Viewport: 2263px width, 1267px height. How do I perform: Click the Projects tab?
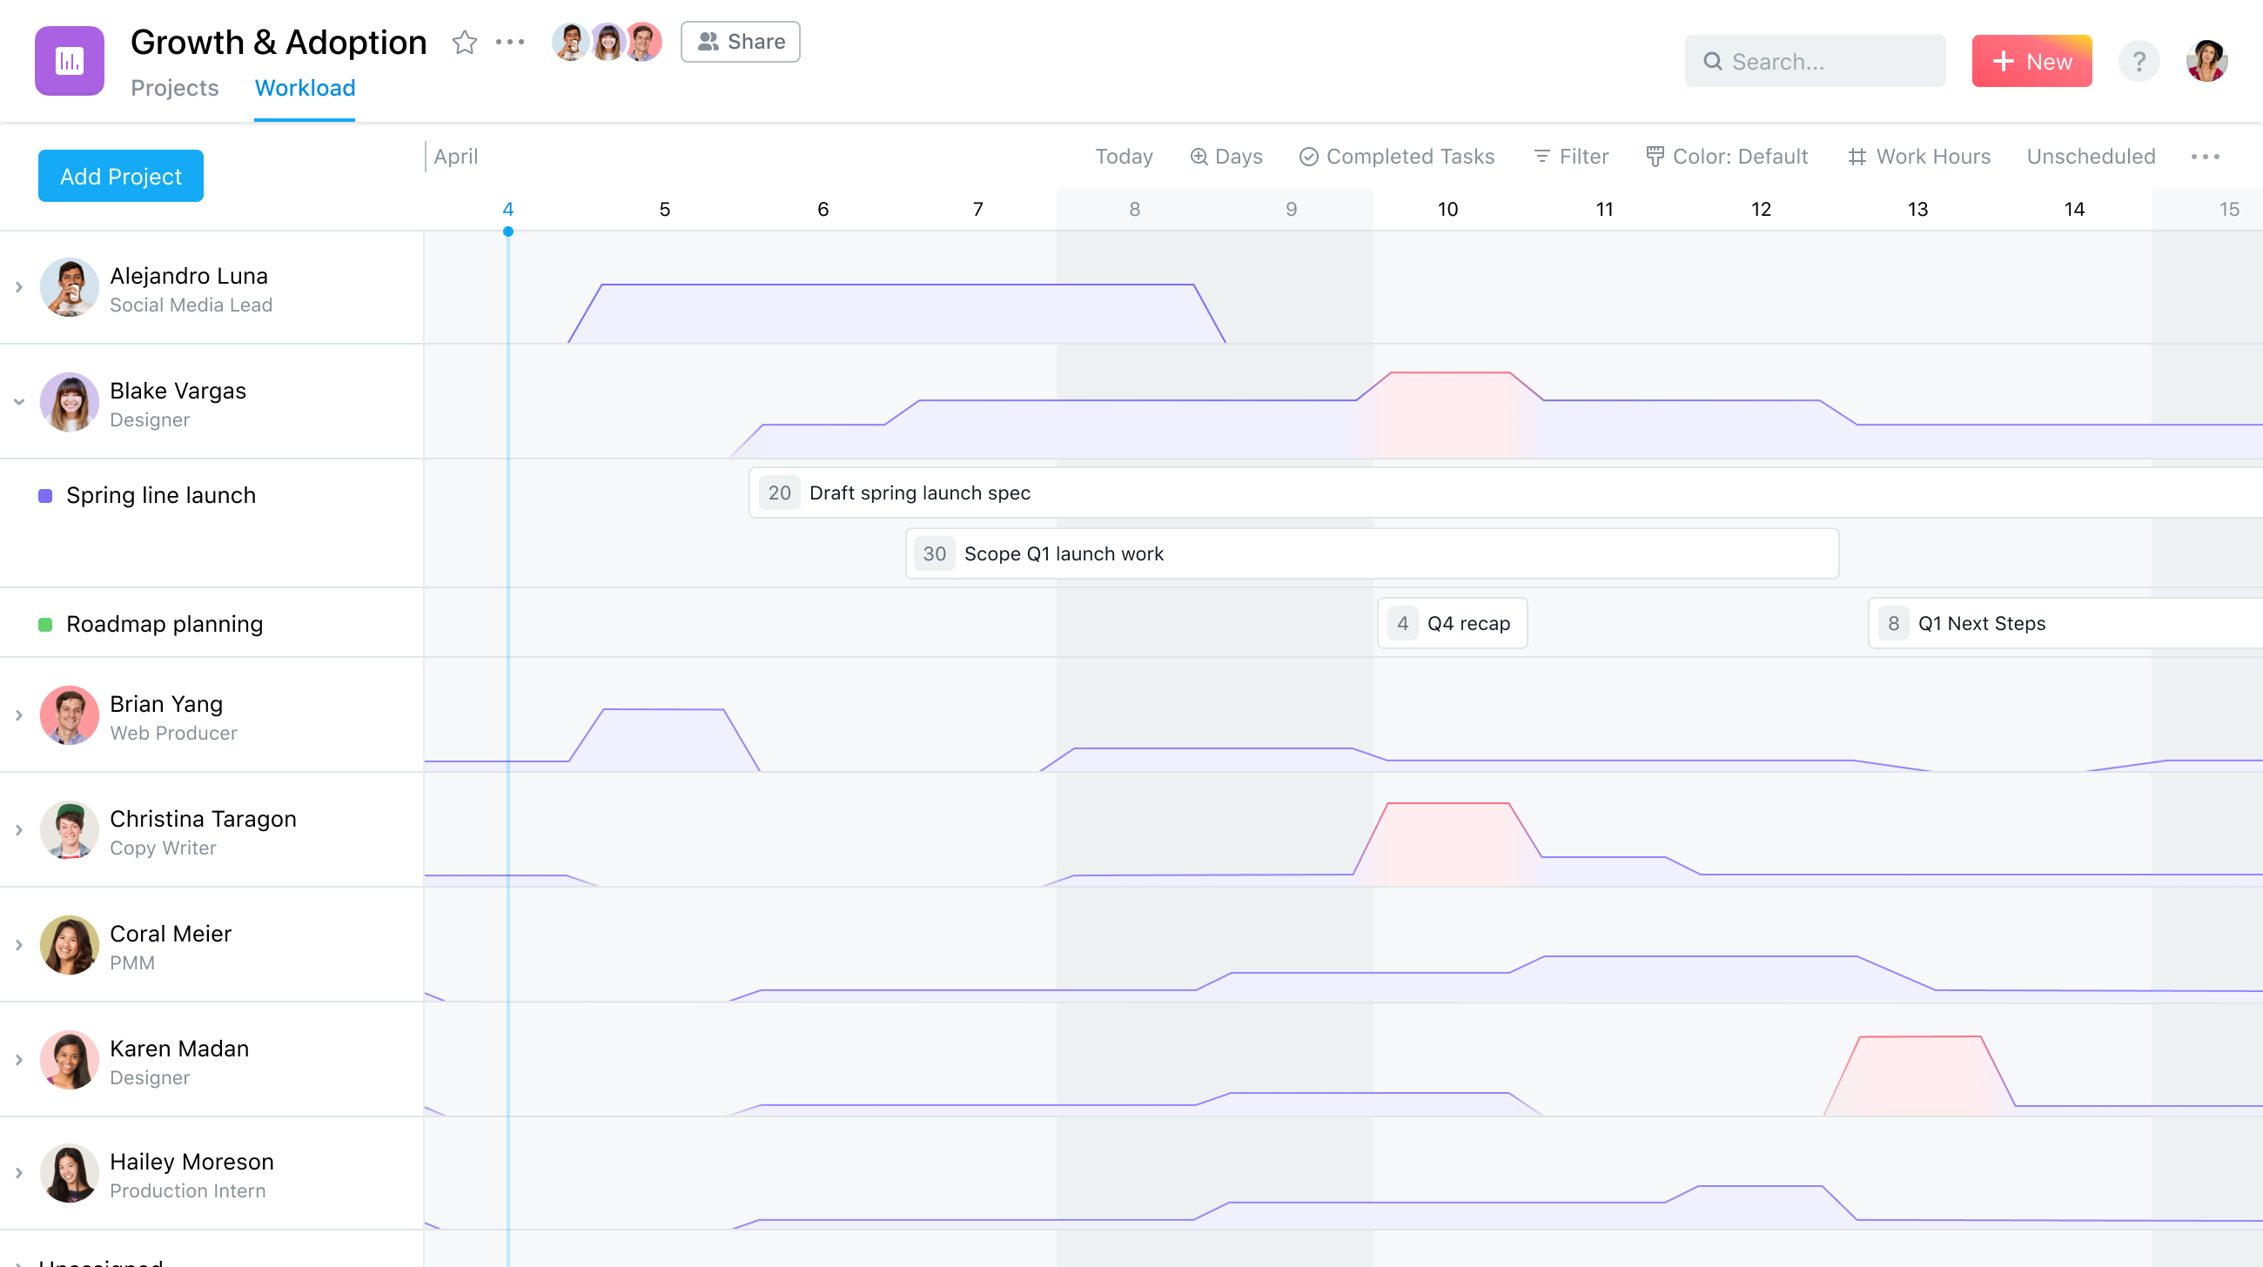(x=176, y=87)
